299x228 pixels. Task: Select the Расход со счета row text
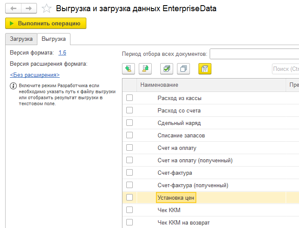click(179, 111)
